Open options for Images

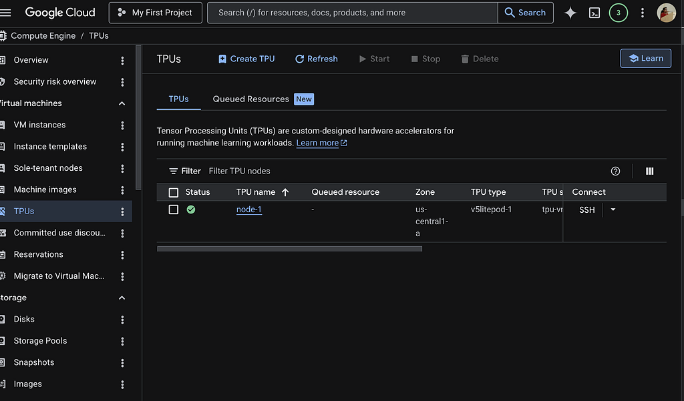[x=122, y=384]
